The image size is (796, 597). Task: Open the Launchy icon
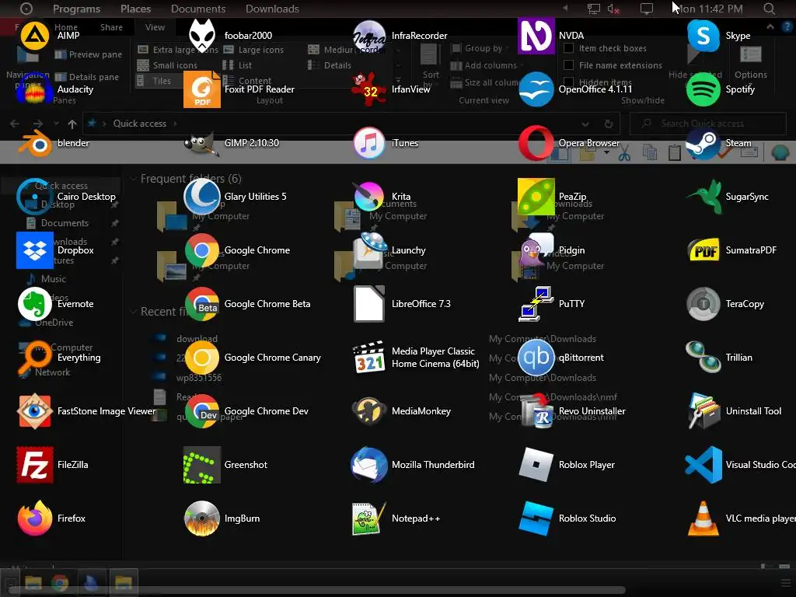[x=369, y=250]
